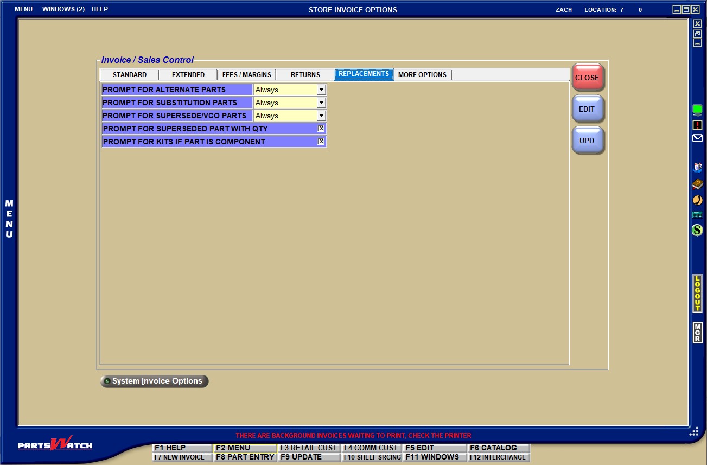Click the yellow F2 MENU function key bar
This screenshot has width=707, height=465.
point(245,447)
